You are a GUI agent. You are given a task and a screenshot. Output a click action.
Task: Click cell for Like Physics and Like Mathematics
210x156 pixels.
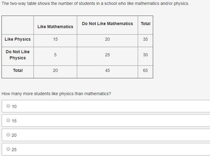coord(55,39)
